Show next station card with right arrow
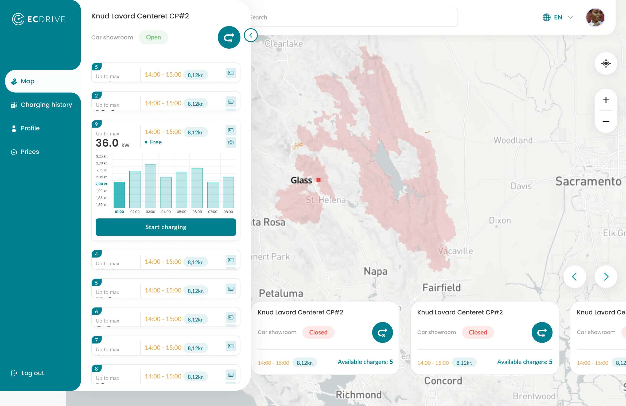The height and width of the screenshot is (406, 626). pyautogui.click(x=606, y=277)
